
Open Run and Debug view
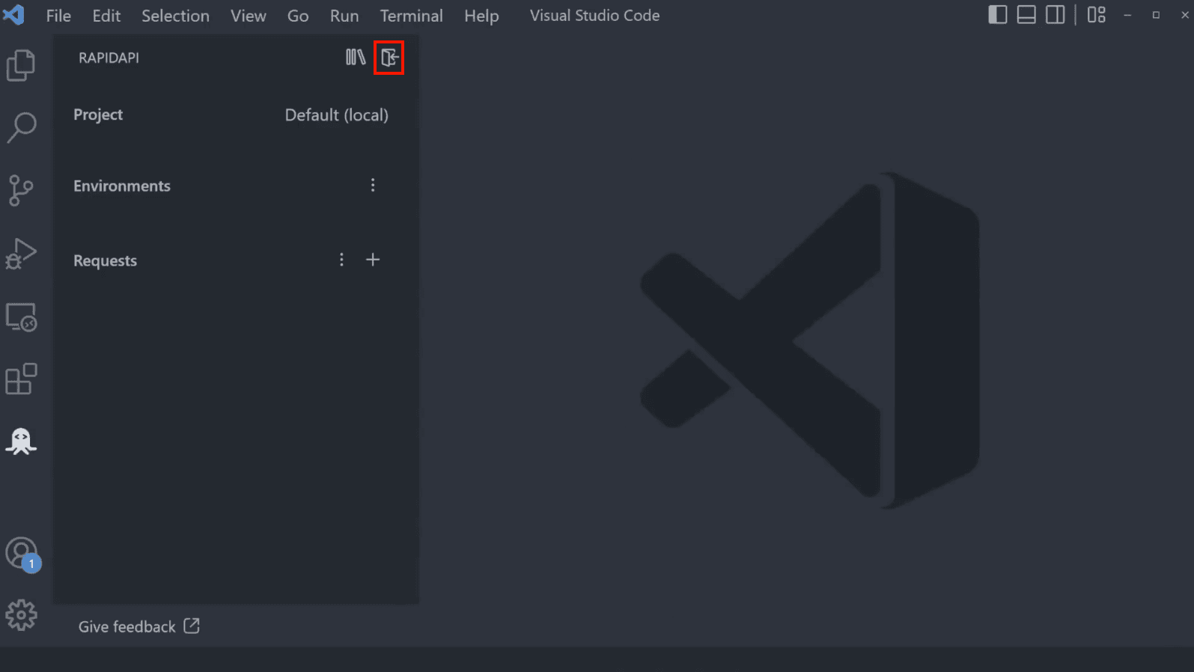(x=21, y=254)
